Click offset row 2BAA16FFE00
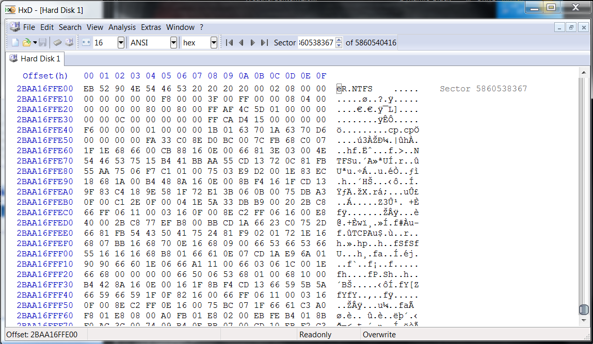Viewport: 593px width, 344px height. [44, 89]
